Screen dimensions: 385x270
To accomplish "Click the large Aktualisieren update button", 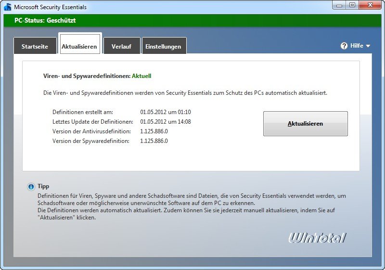I will click(306, 124).
